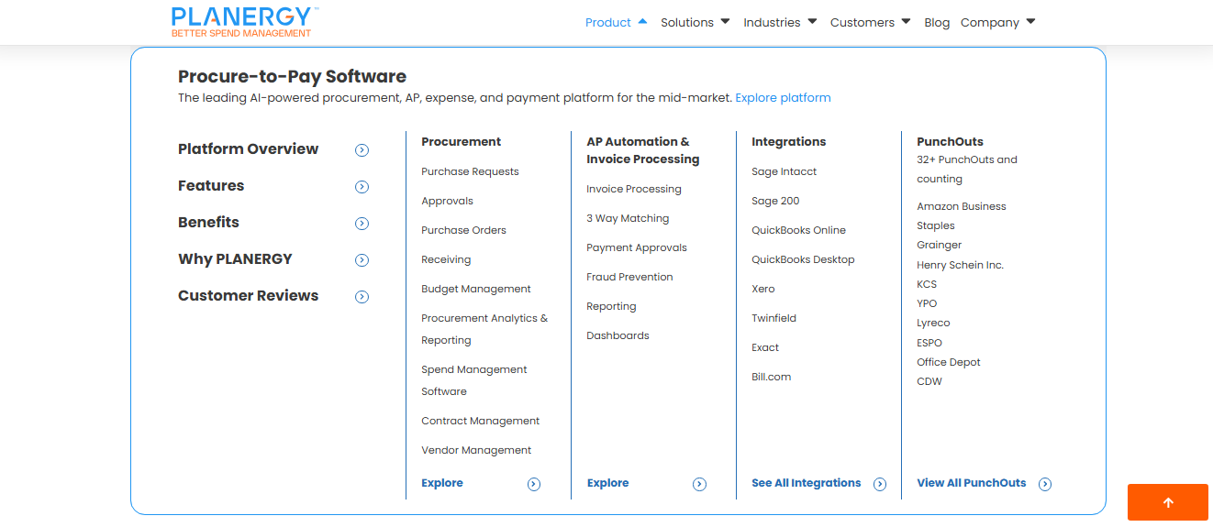Open Sage Intacct integration link
This screenshot has height=527, width=1213.
click(x=784, y=171)
